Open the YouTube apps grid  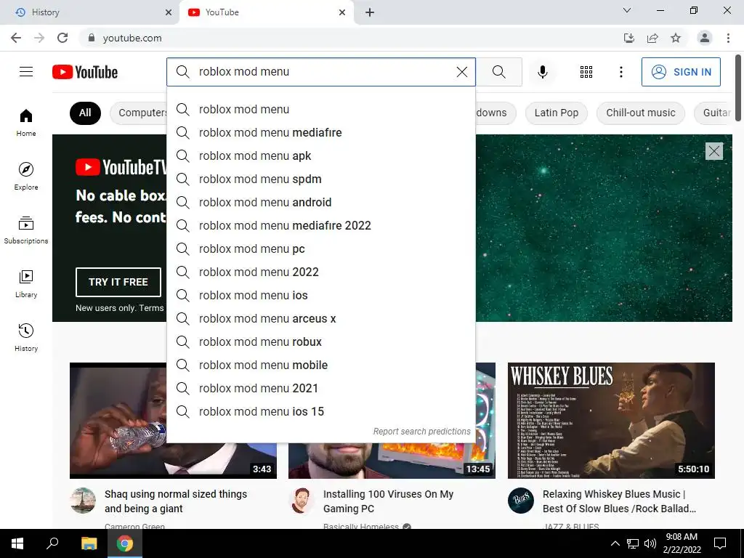pos(586,72)
